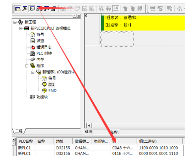The width and height of the screenshot is (194, 161).
Task: Select hexadecimal 16 display format icon
Action: pyautogui.click(x=116, y=9)
